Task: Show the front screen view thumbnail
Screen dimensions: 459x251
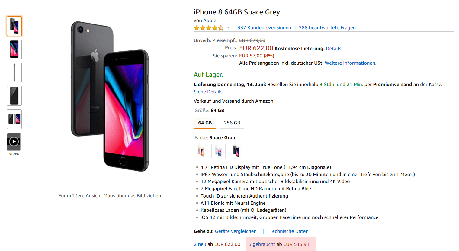Action: 14,49
